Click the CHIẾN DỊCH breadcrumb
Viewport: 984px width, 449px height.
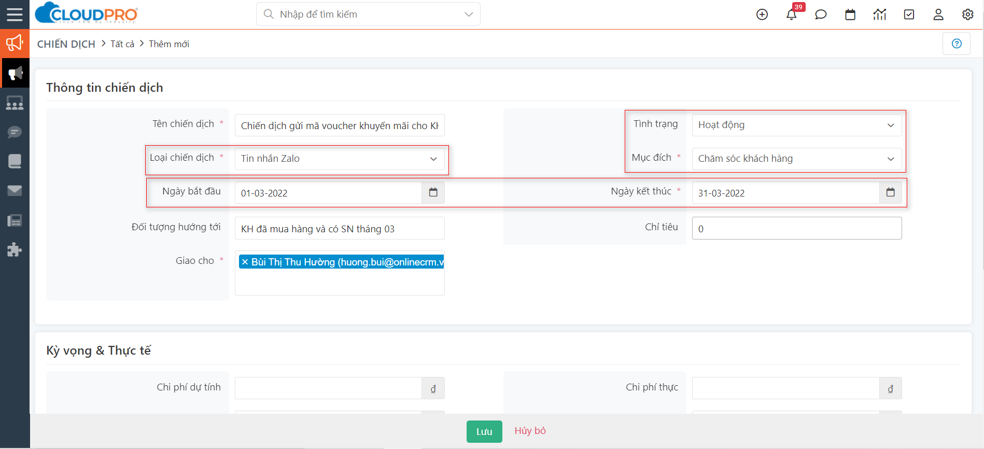pos(66,44)
